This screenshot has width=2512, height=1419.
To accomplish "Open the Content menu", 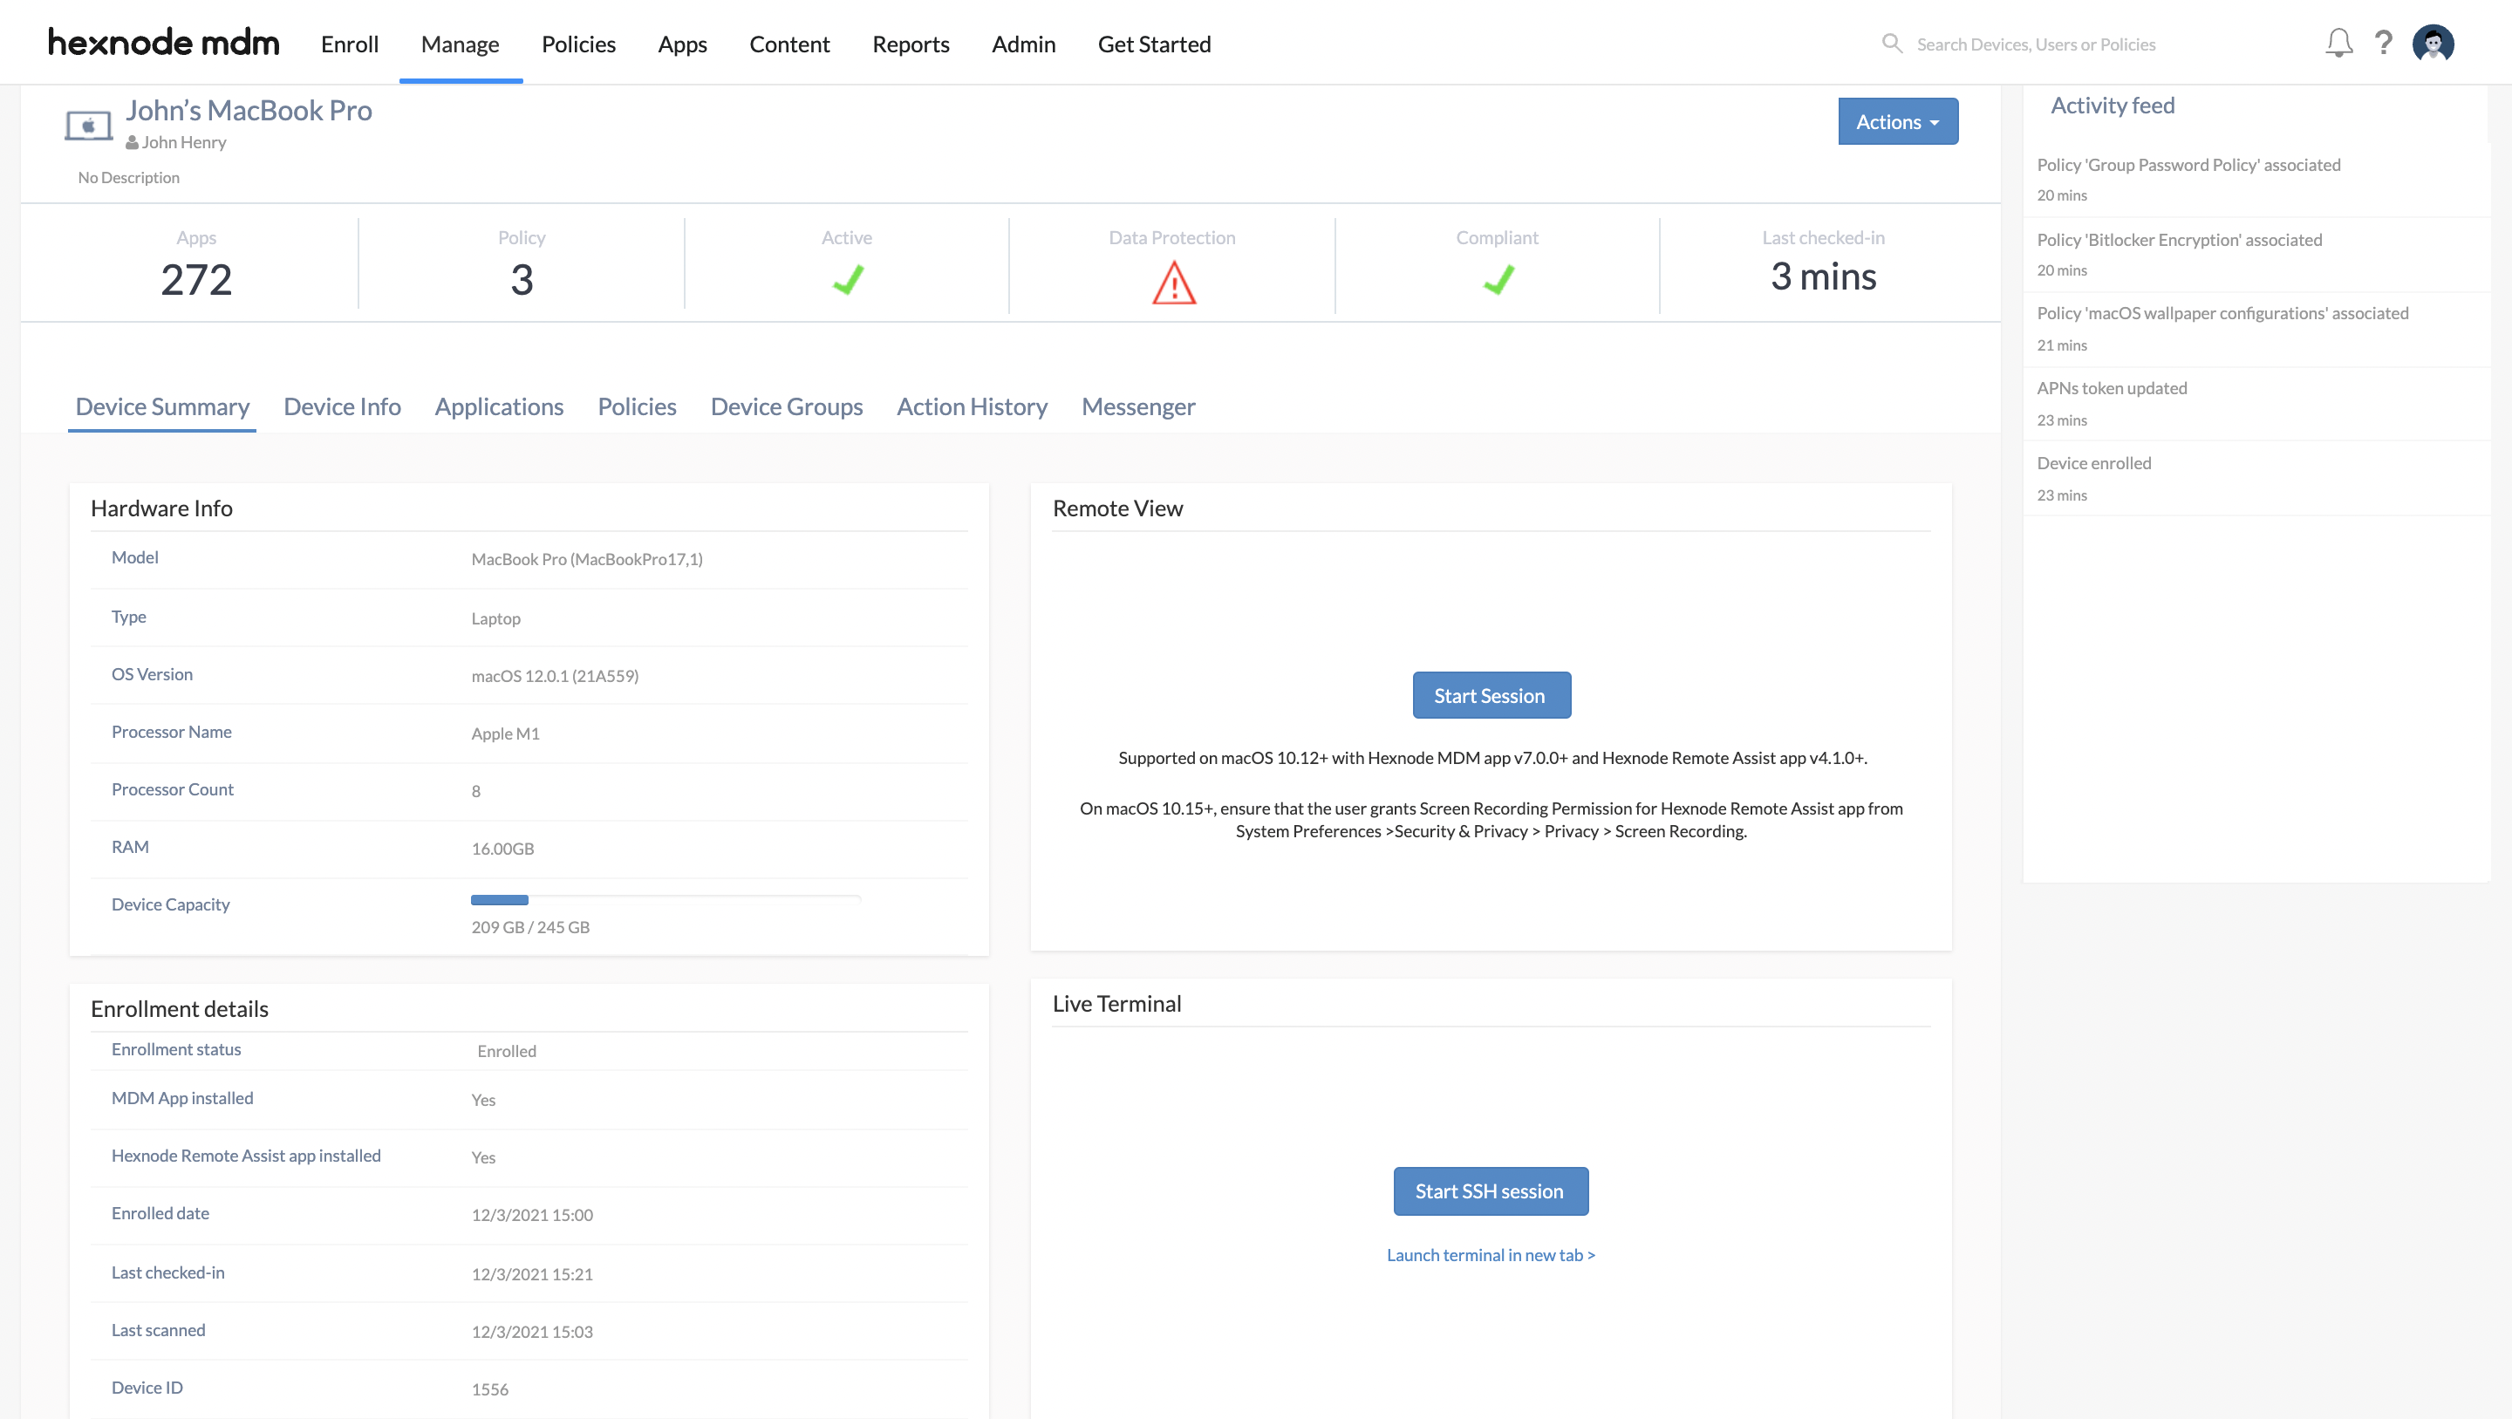I will tap(788, 44).
